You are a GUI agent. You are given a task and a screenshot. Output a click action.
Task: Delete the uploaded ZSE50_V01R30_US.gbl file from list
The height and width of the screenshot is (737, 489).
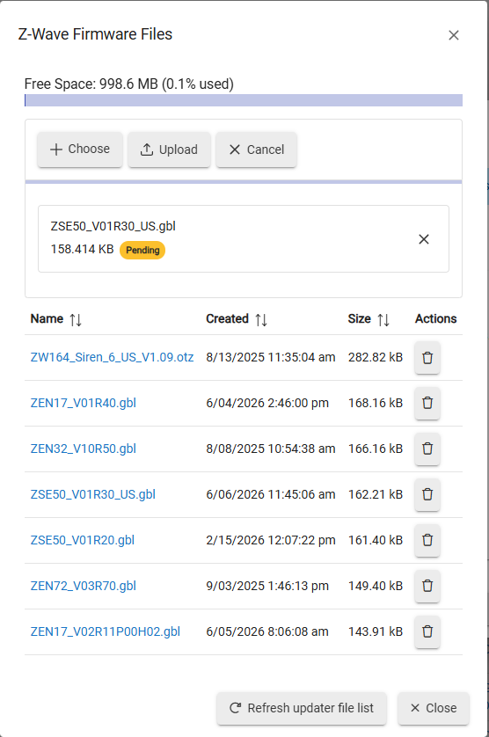click(427, 494)
